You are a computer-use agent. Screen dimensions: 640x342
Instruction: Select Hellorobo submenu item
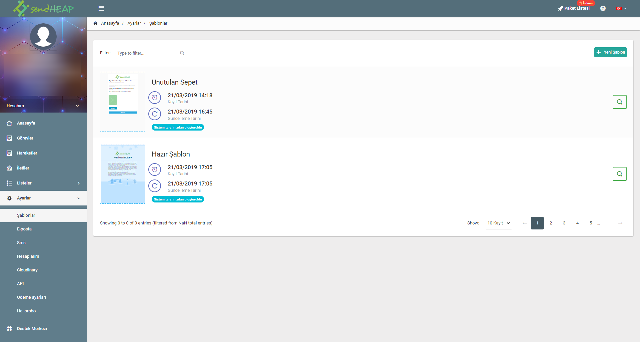(x=43, y=311)
